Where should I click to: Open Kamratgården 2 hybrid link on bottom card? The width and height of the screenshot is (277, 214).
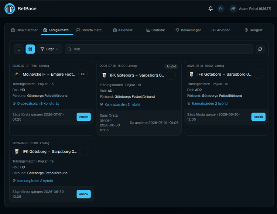point(35,181)
